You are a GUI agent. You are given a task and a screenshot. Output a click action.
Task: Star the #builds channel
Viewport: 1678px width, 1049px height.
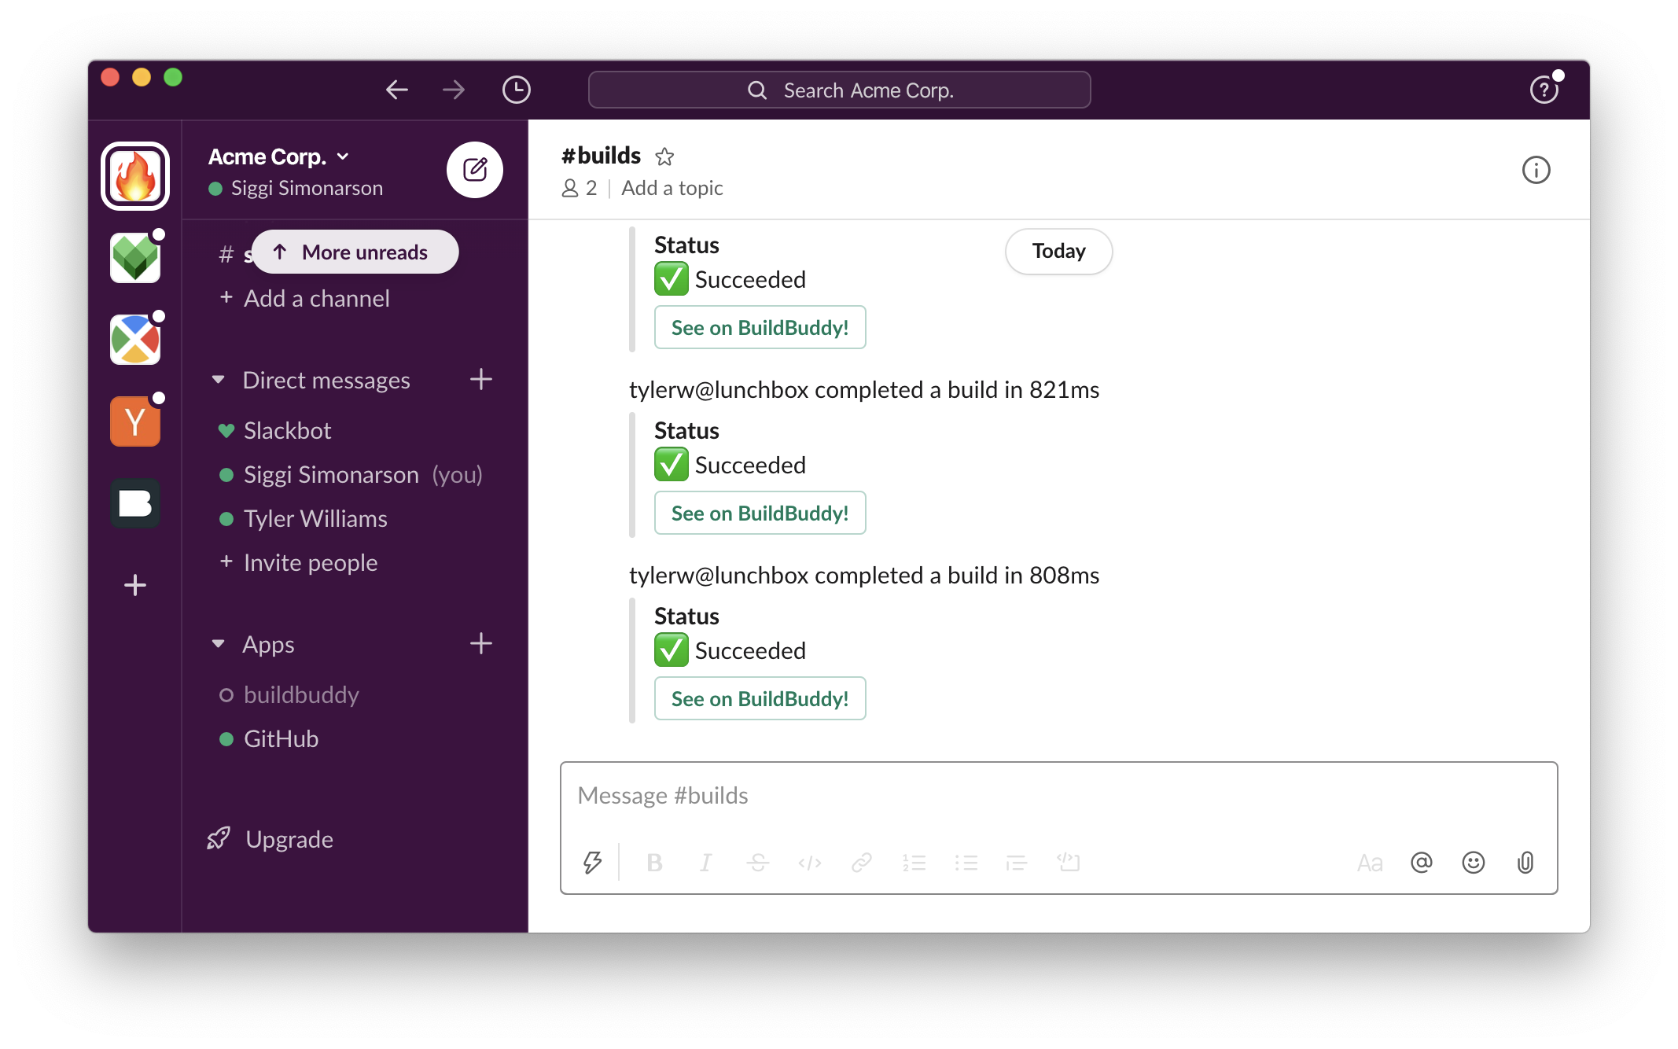(x=664, y=156)
